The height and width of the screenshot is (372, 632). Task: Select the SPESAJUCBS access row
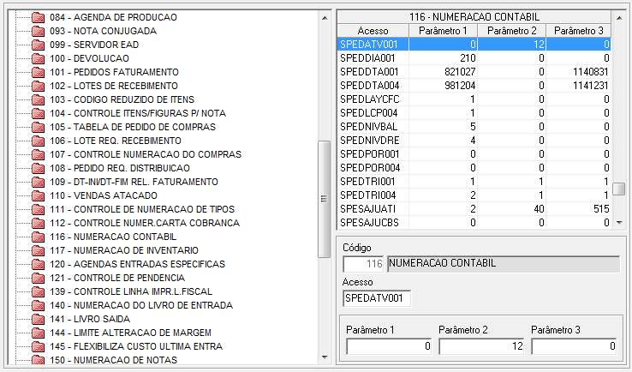click(x=474, y=223)
